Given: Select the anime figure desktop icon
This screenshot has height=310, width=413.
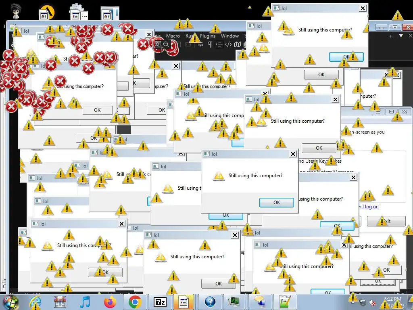Looking at the screenshot, I should 16,11.
